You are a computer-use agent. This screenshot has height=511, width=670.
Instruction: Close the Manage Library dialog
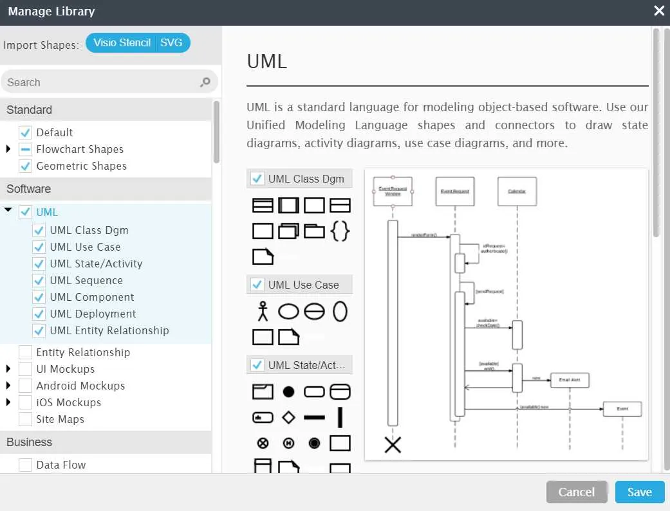point(659,11)
